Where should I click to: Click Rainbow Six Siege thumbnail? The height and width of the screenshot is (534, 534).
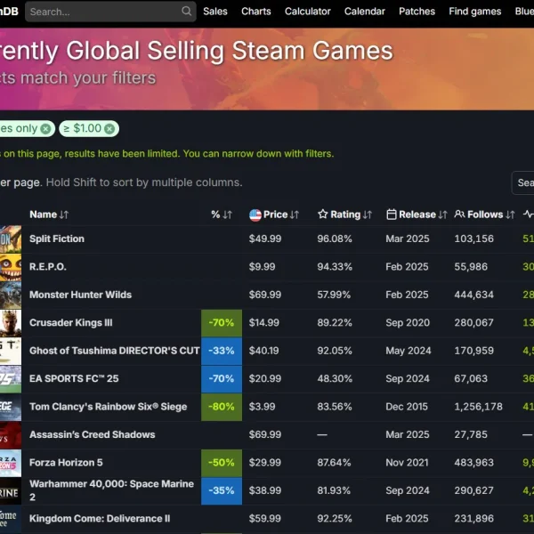[11, 407]
